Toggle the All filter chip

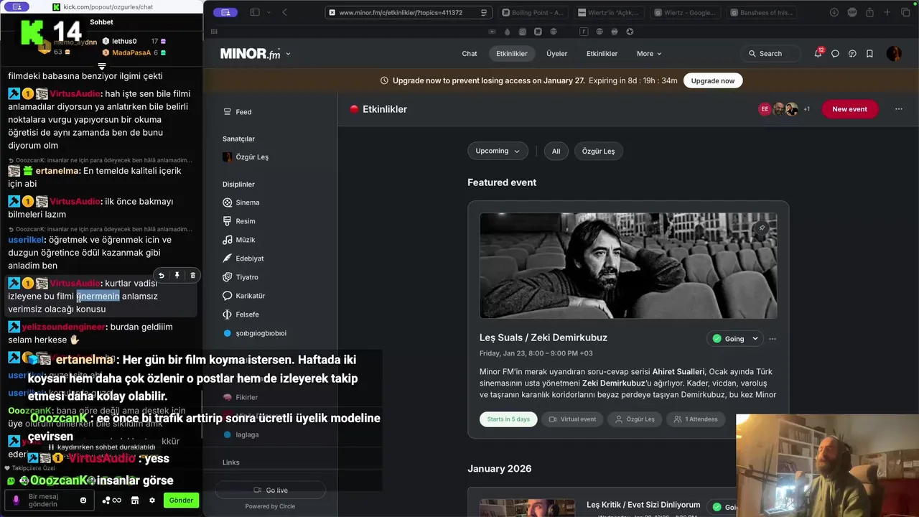(556, 151)
